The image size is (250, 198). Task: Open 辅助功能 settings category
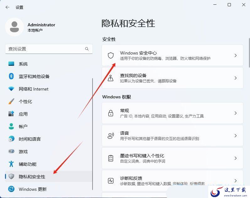coord(49,164)
